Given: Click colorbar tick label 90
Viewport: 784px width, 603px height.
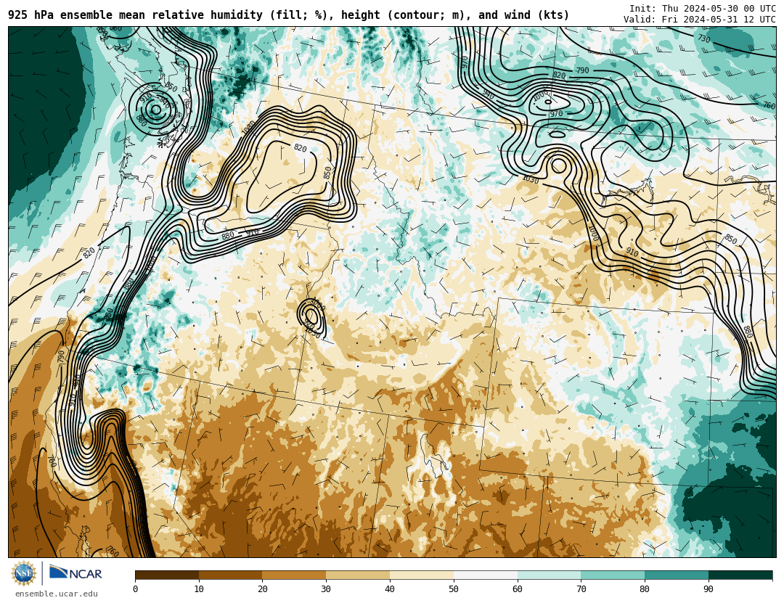Looking at the screenshot, I should click(709, 589).
